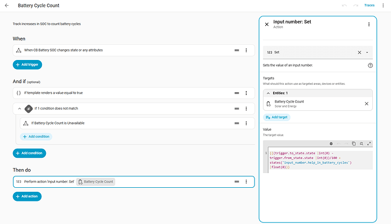Open Traces link
This screenshot has width=391, height=224.
(x=369, y=5)
